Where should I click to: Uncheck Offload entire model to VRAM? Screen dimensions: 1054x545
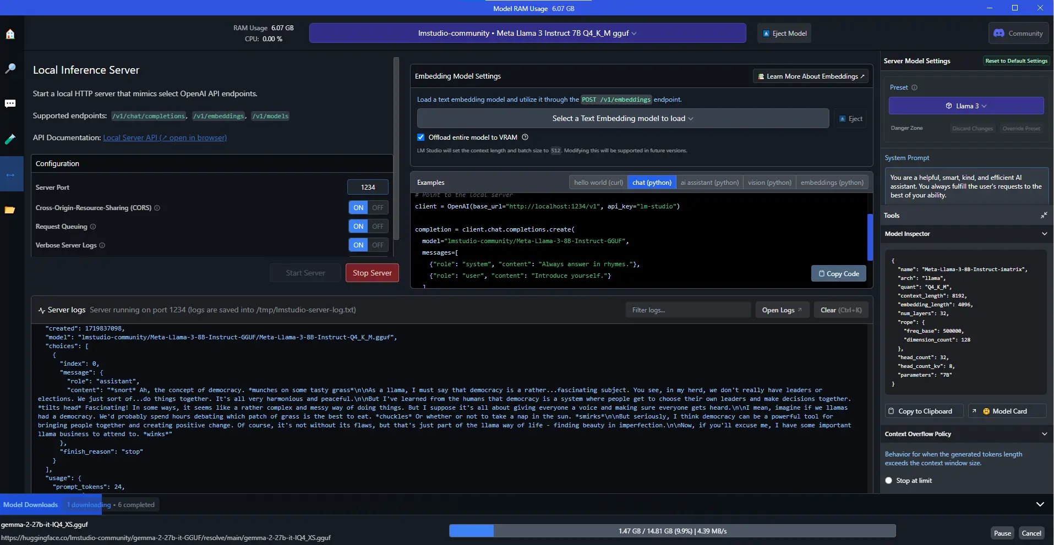pyautogui.click(x=421, y=137)
